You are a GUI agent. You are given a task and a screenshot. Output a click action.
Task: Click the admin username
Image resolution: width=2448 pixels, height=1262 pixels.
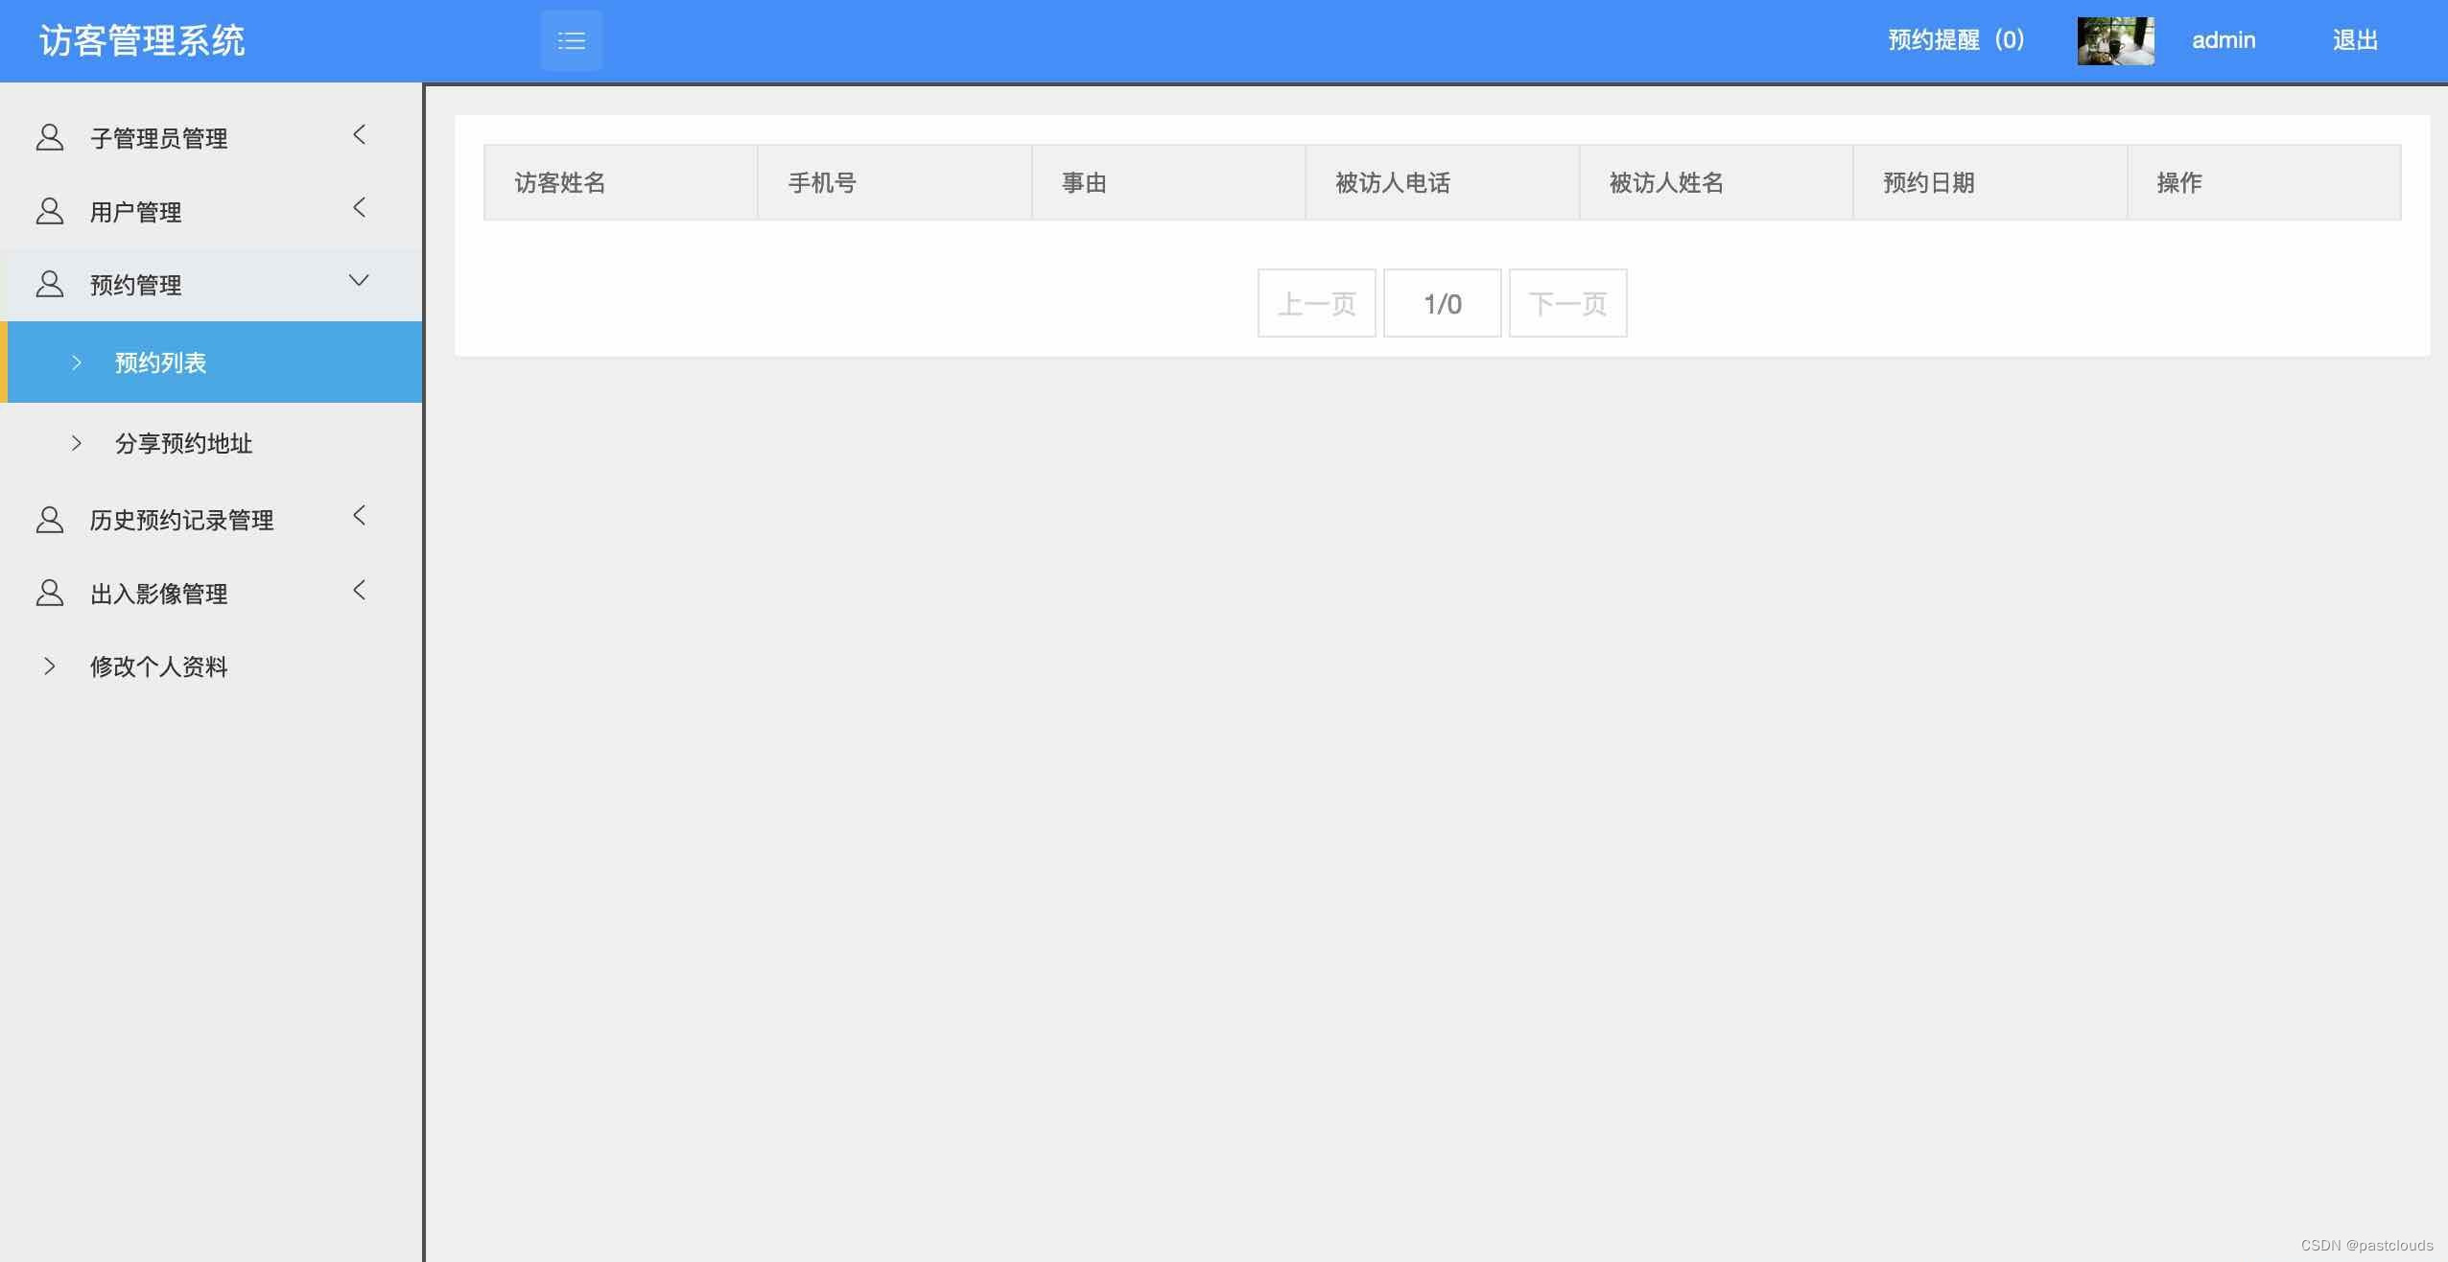coord(2224,40)
